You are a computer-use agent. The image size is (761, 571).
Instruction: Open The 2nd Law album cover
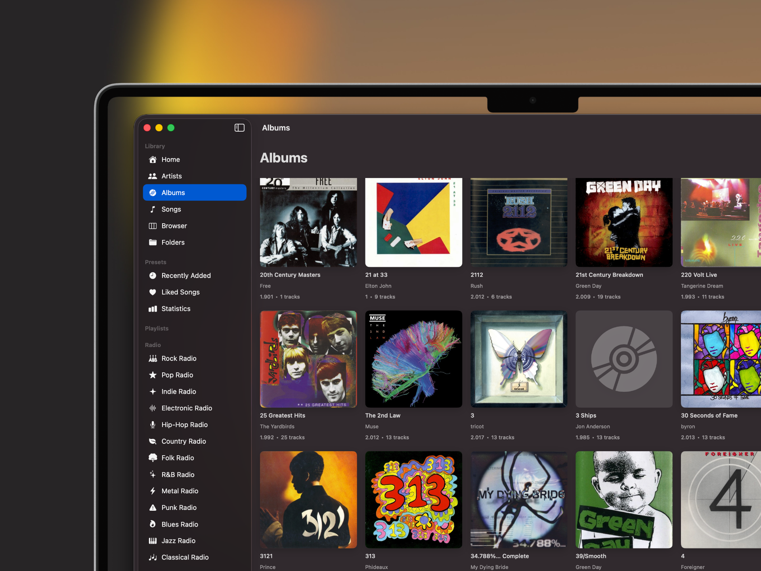pyautogui.click(x=413, y=359)
